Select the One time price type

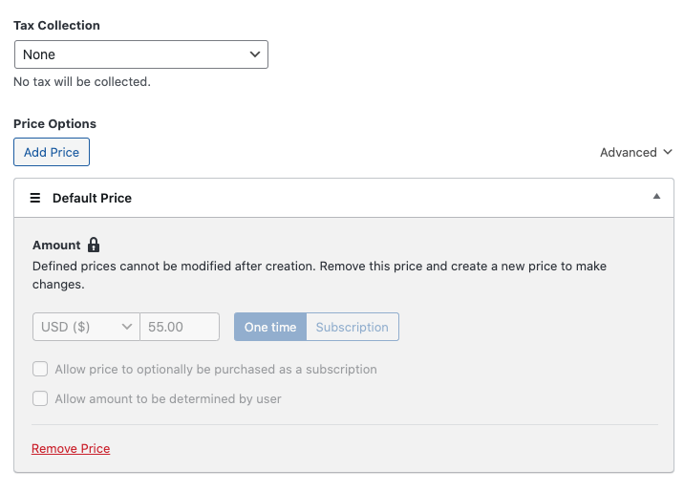[x=270, y=327]
